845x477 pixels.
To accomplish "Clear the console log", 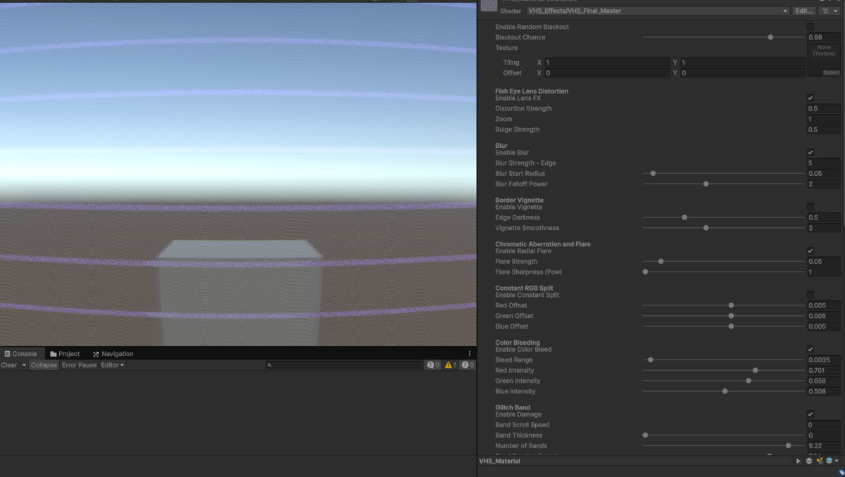I will pos(9,365).
